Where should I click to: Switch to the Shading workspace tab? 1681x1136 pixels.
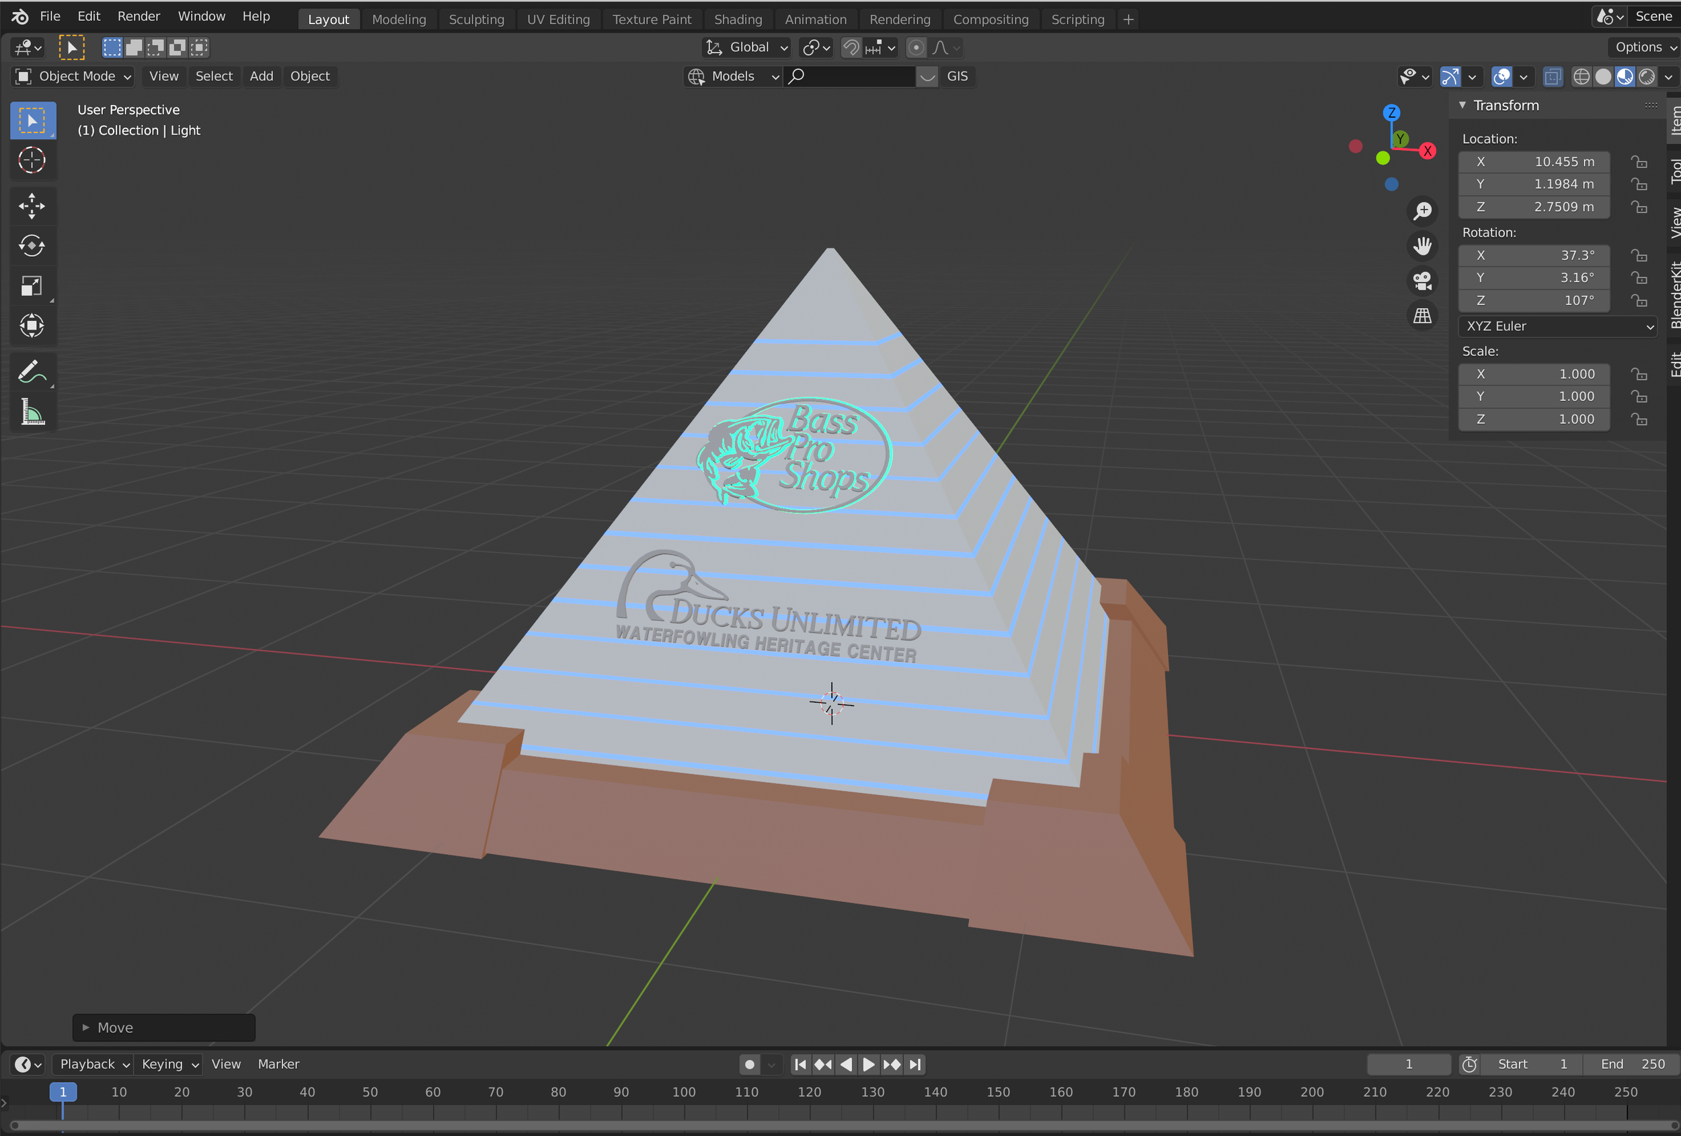[x=738, y=20]
